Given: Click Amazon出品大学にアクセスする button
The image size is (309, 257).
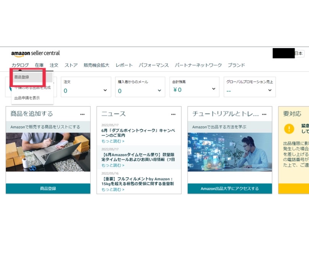Looking at the screenshot, I should 230,189.
